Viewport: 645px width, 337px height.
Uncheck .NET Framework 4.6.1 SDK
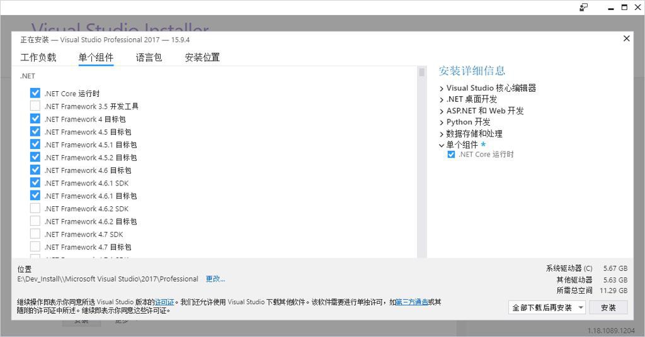click(x=35, y=182)
